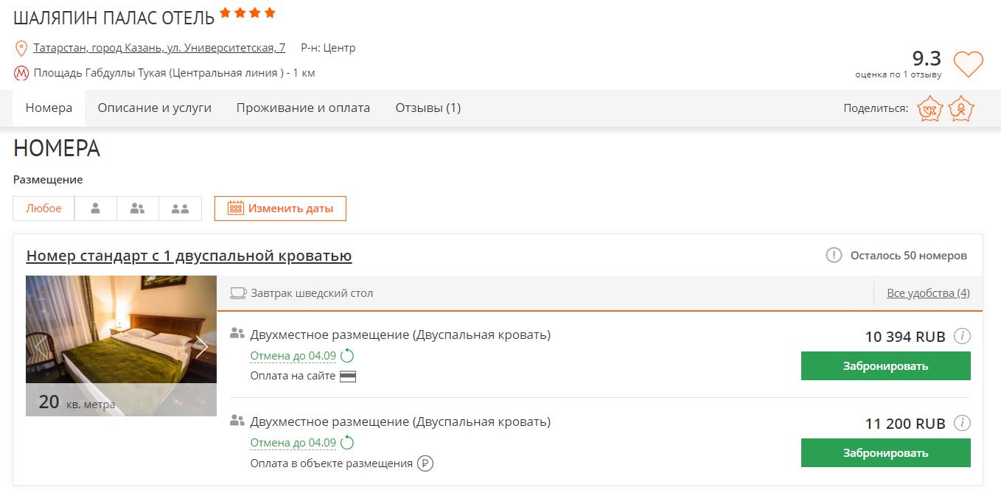
Task: Filter by two-person twin occupancy
Action: [180, 209]
